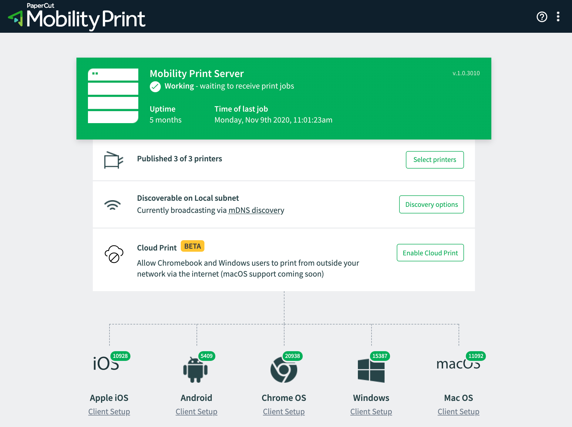Open Client Setup for Windows
Screen dimensions: 572x427
point(371,412)
